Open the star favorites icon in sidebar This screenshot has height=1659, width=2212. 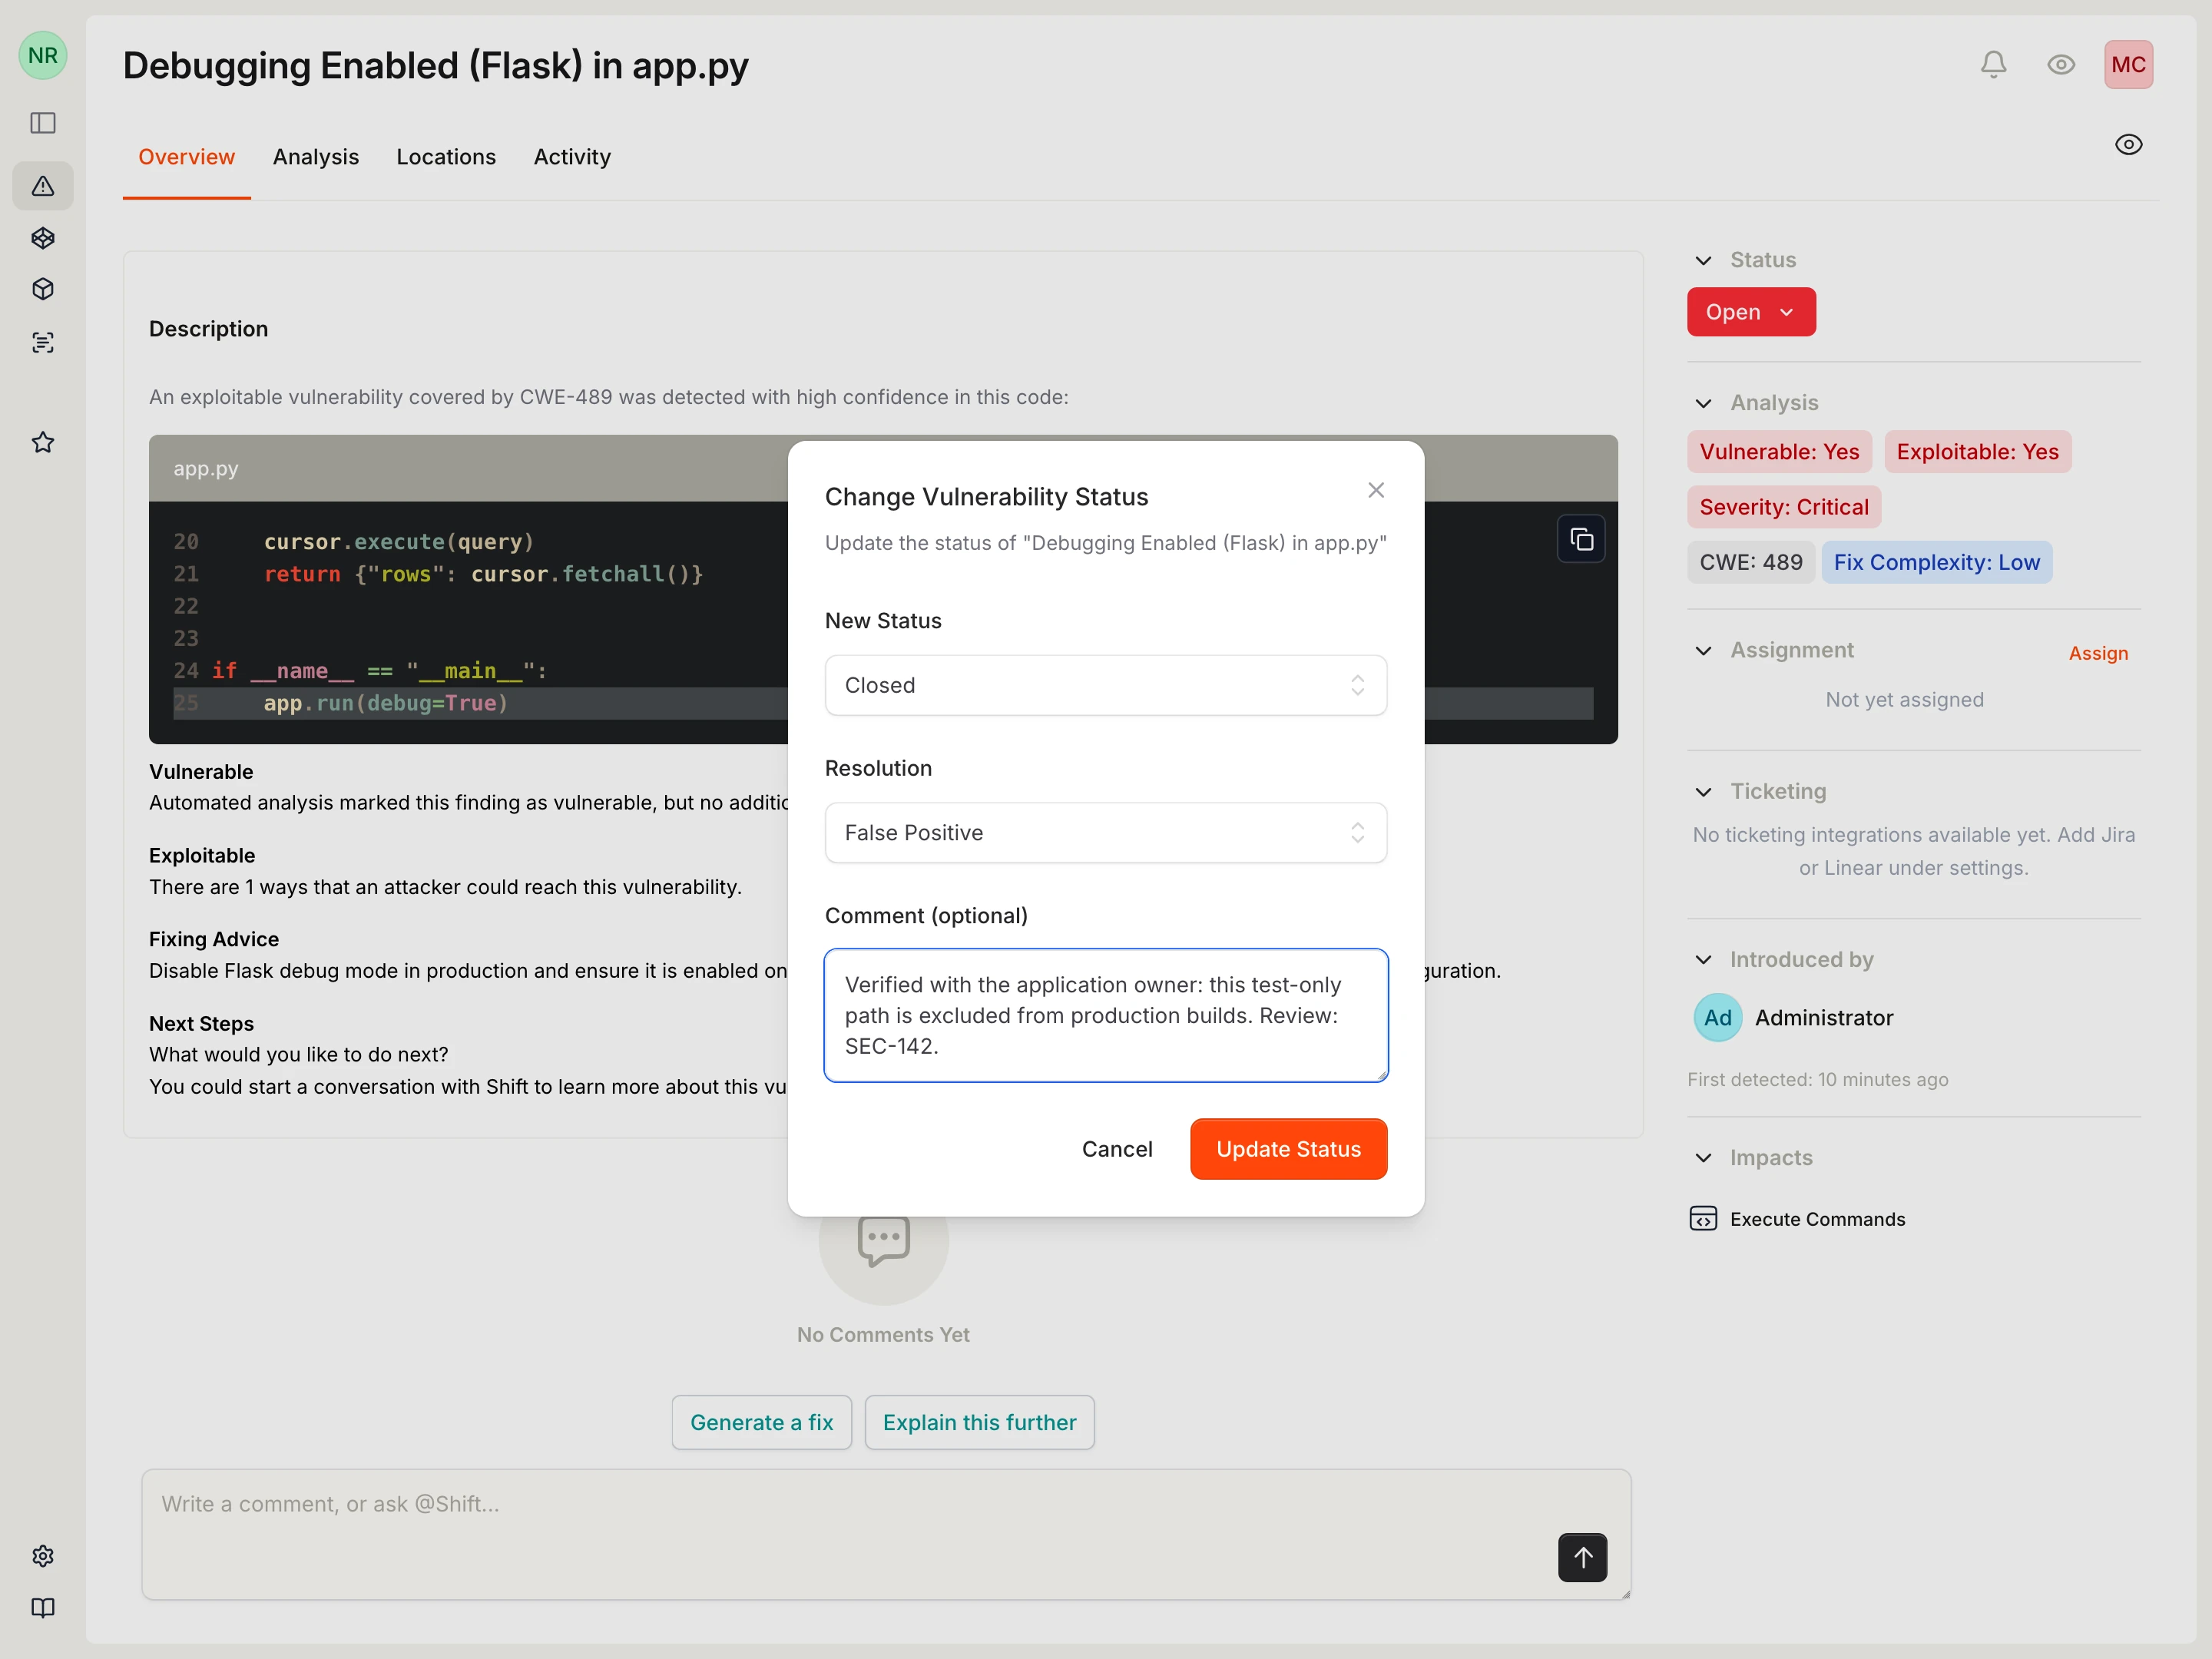(x=43, y=443)
